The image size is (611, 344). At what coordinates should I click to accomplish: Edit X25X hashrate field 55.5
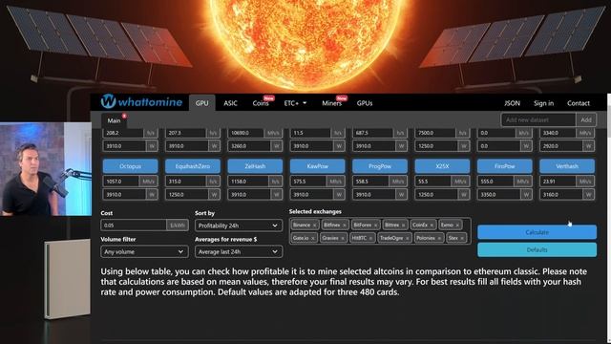click(x=432, y=182)
